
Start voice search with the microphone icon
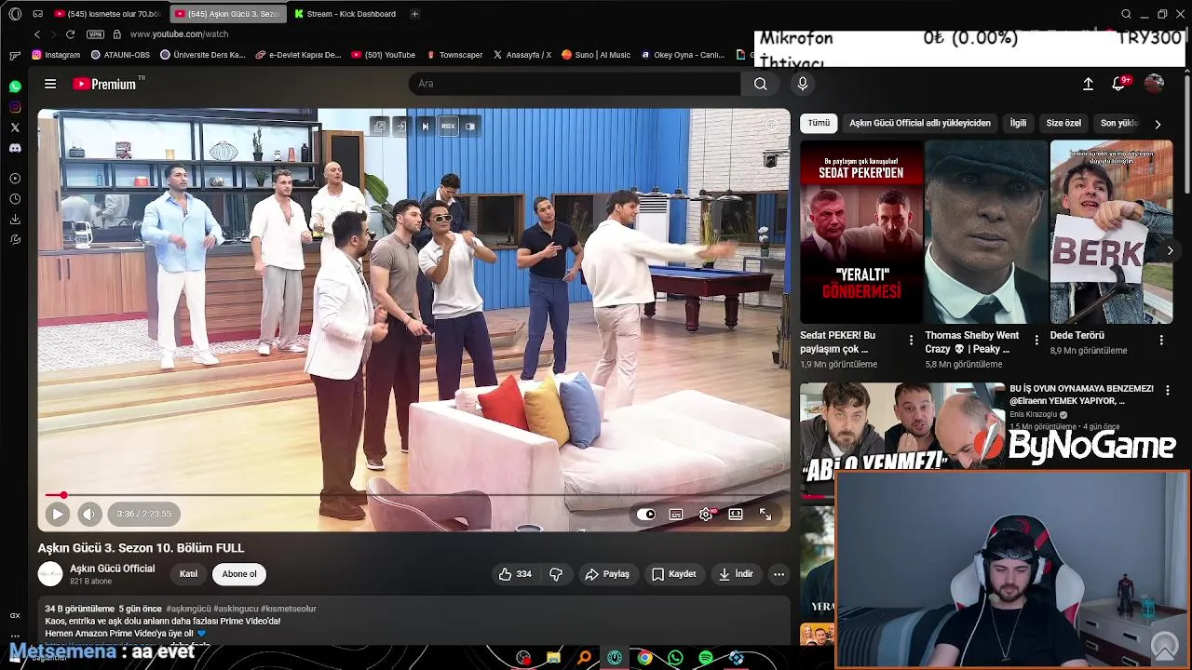pyautogui.click(x=803, y=84)
